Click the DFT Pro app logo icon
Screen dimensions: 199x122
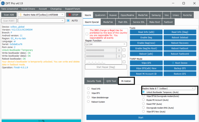point(3,3)
